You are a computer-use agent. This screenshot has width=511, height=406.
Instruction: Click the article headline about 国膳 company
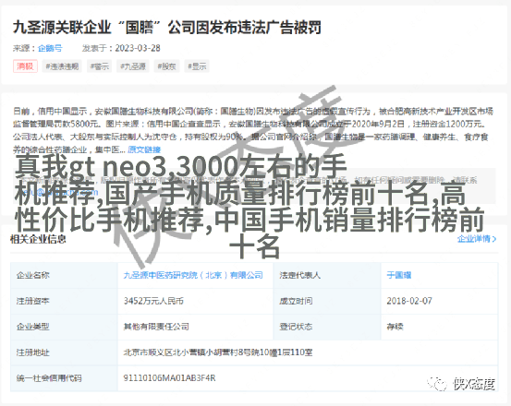coord(167,28)
